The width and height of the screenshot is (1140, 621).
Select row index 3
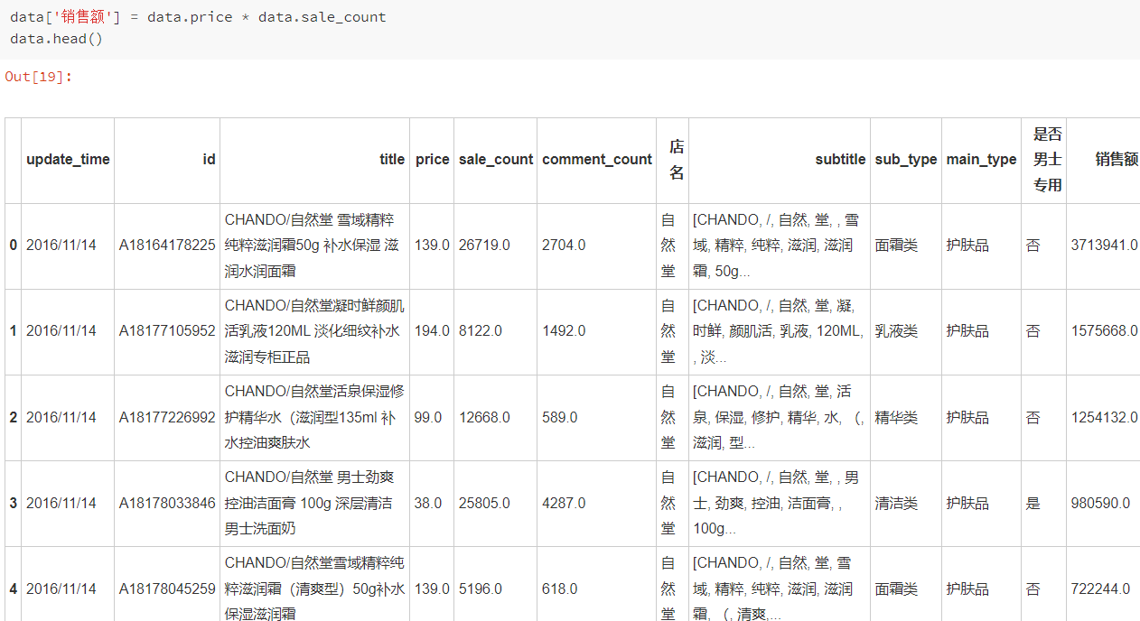[x=14, y=503]
